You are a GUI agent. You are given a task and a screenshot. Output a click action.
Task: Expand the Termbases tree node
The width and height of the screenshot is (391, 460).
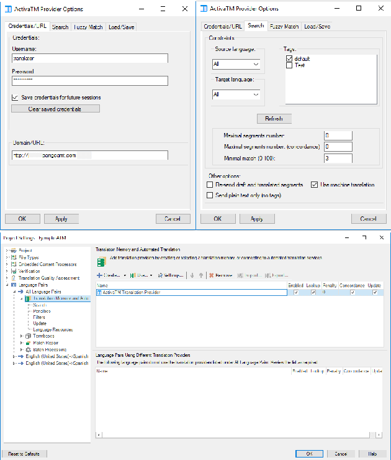tap(21, 336)
